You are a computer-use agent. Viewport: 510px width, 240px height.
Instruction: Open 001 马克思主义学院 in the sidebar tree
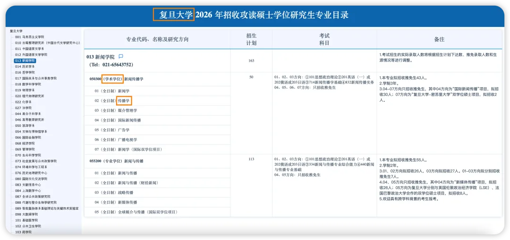tap(29, 37)
